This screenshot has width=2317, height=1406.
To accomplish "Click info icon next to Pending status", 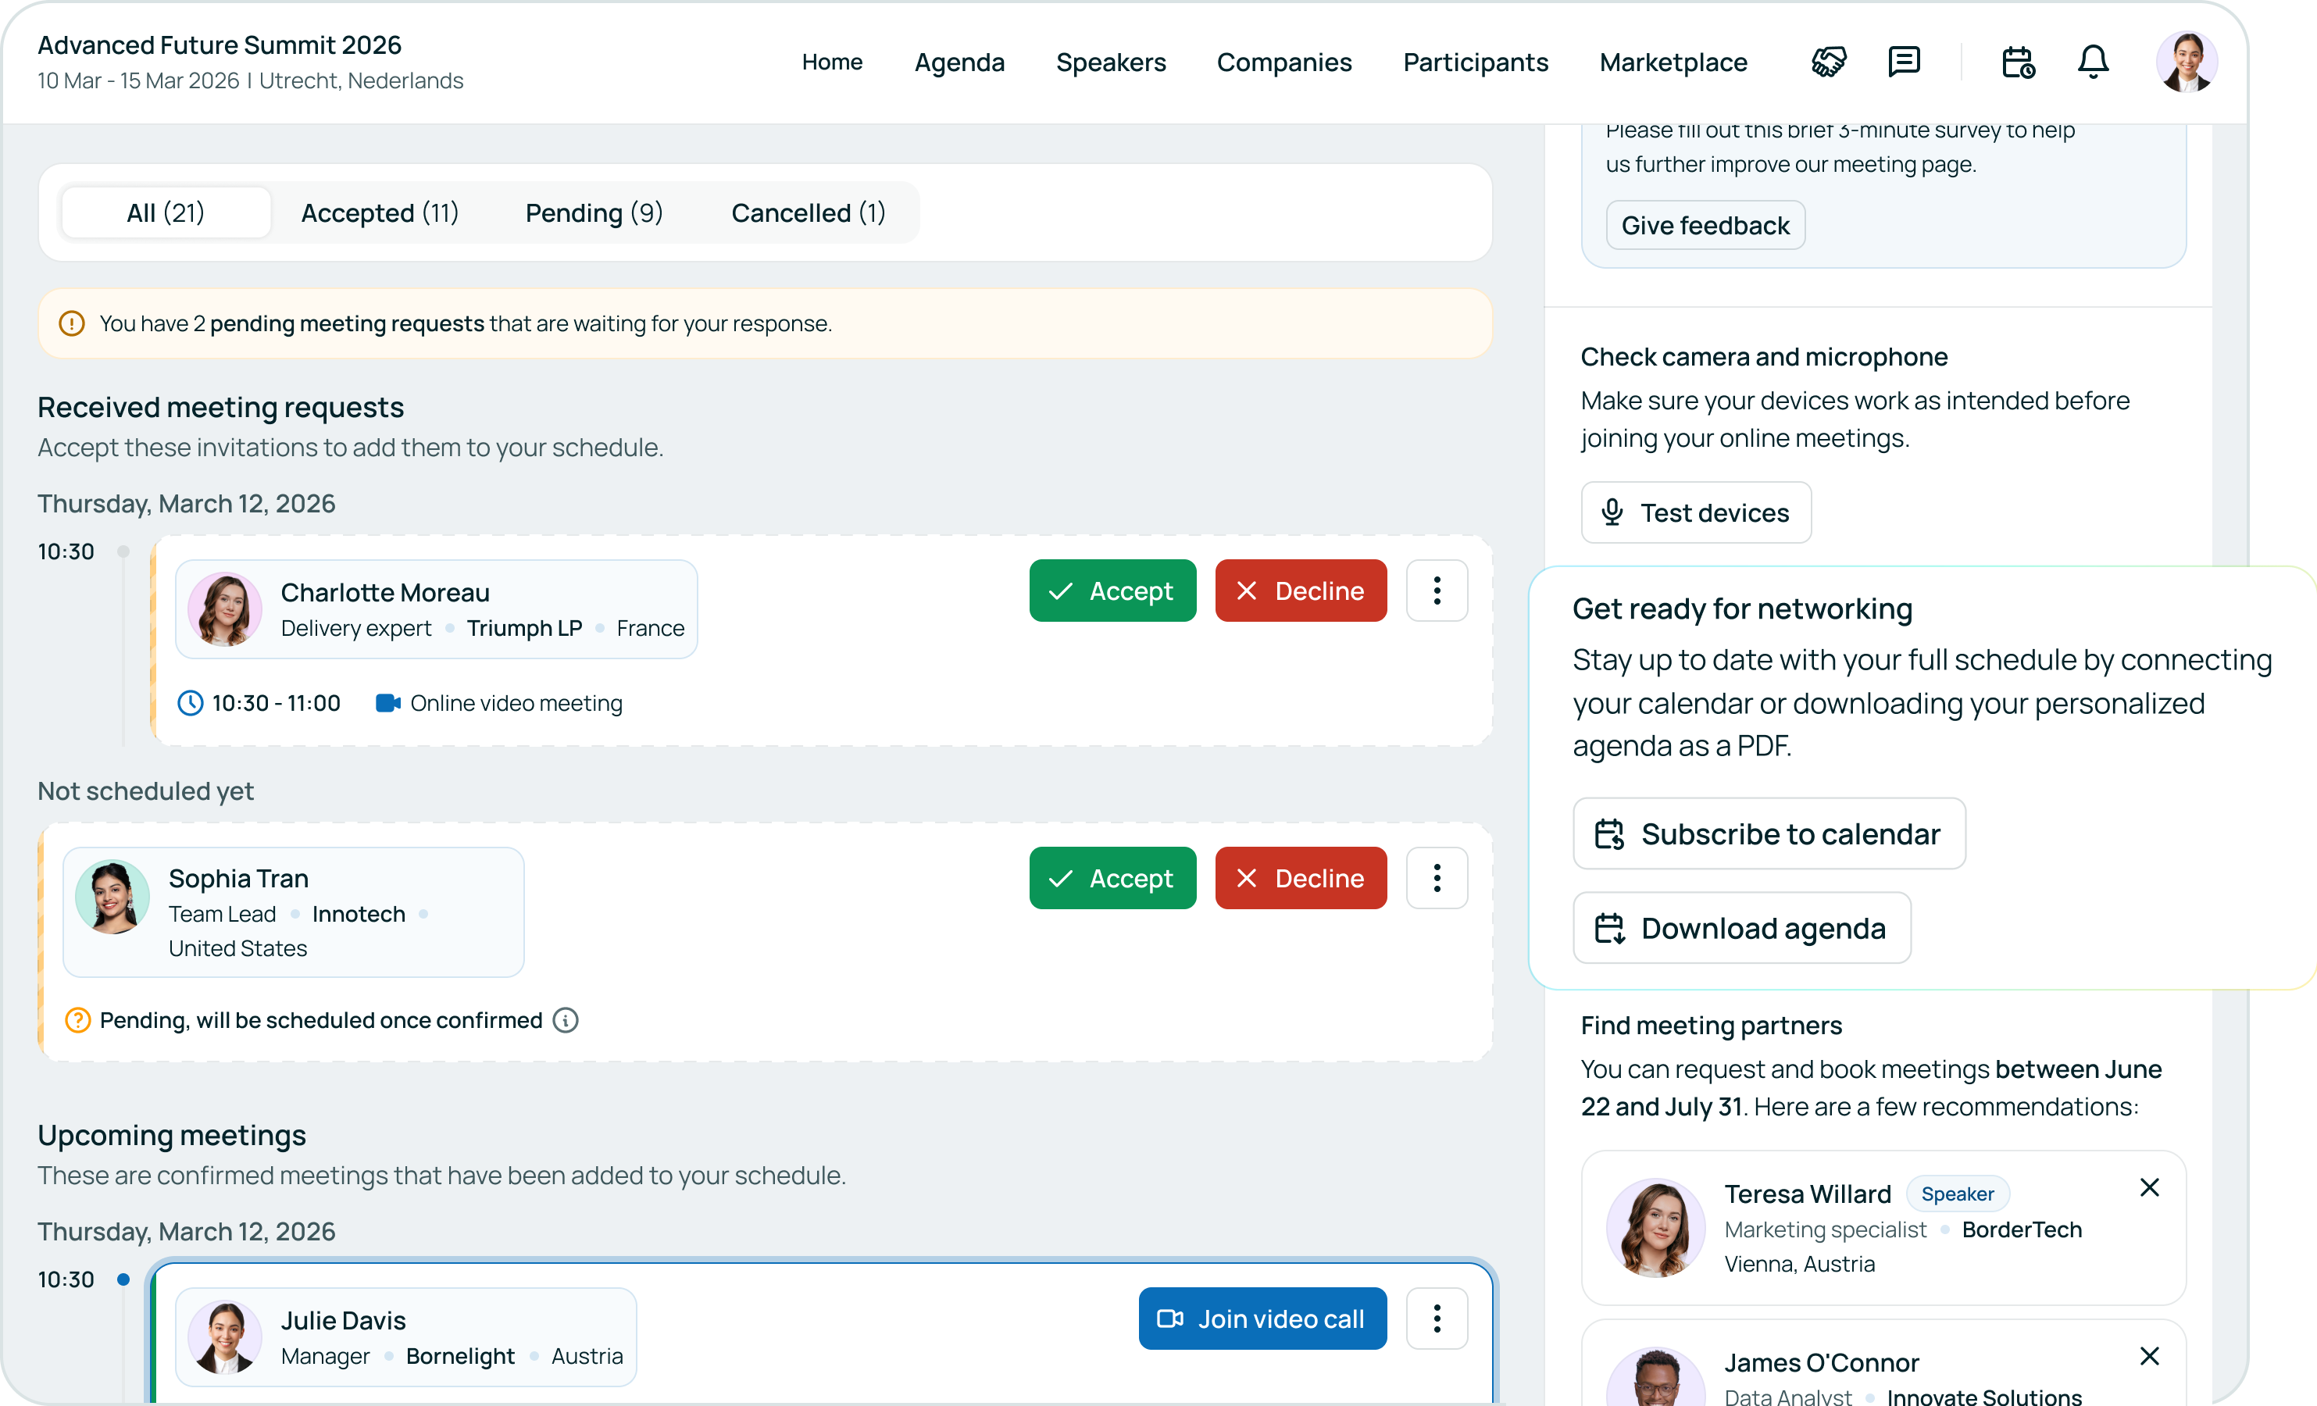I will coord(565,1020).
